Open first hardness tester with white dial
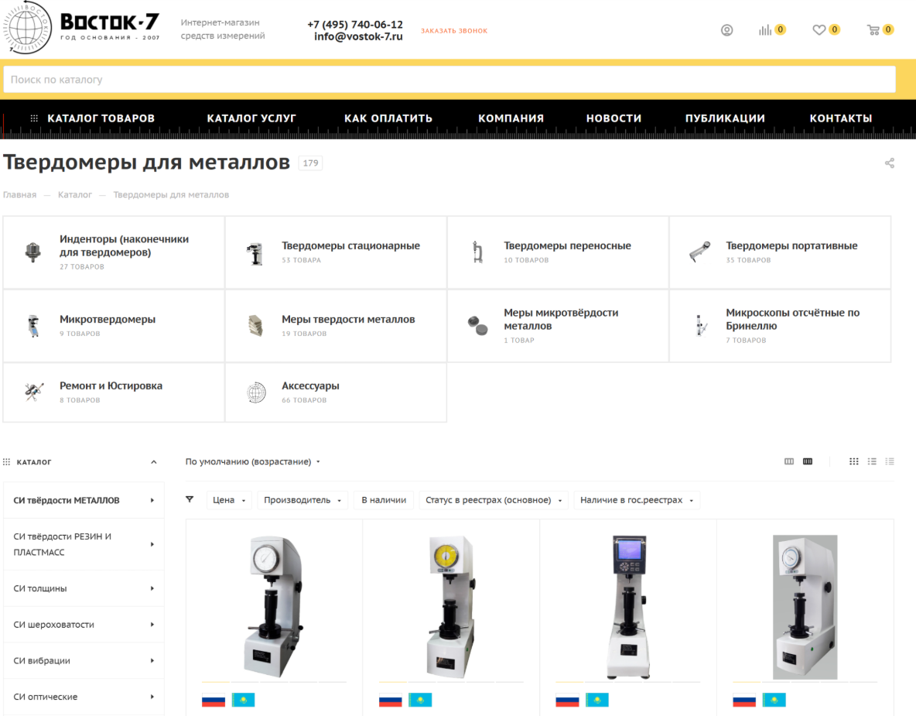The width and height of the screenshot is (916, 716). point(274,608)
